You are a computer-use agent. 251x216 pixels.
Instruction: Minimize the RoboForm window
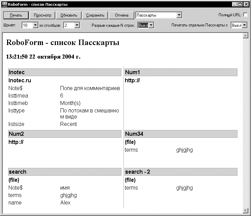pos(234,4)
